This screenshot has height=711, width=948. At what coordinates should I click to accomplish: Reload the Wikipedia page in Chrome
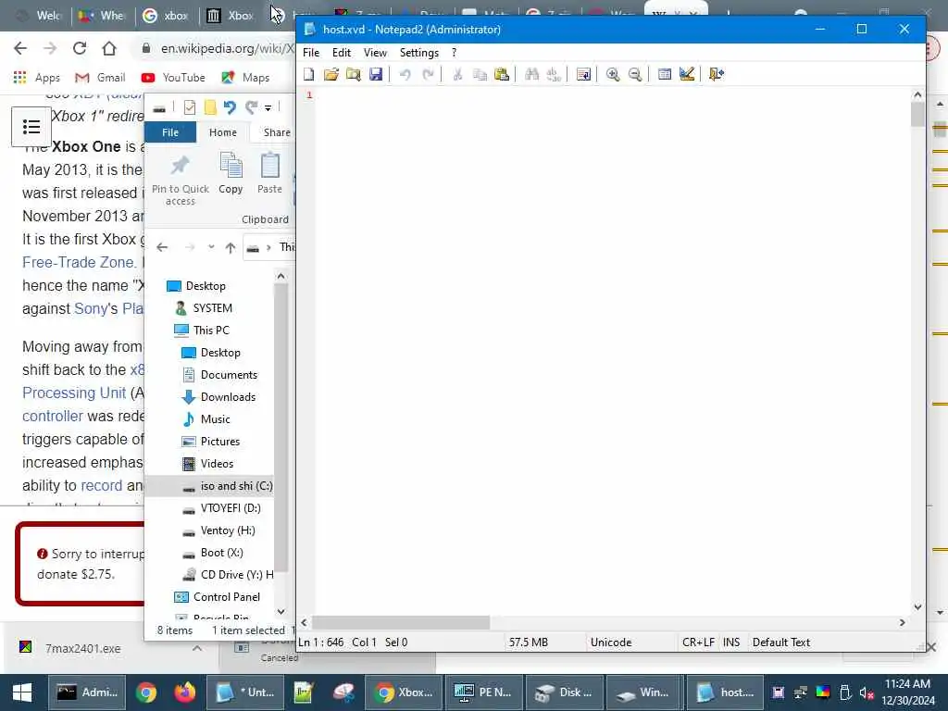click(80, 48)
